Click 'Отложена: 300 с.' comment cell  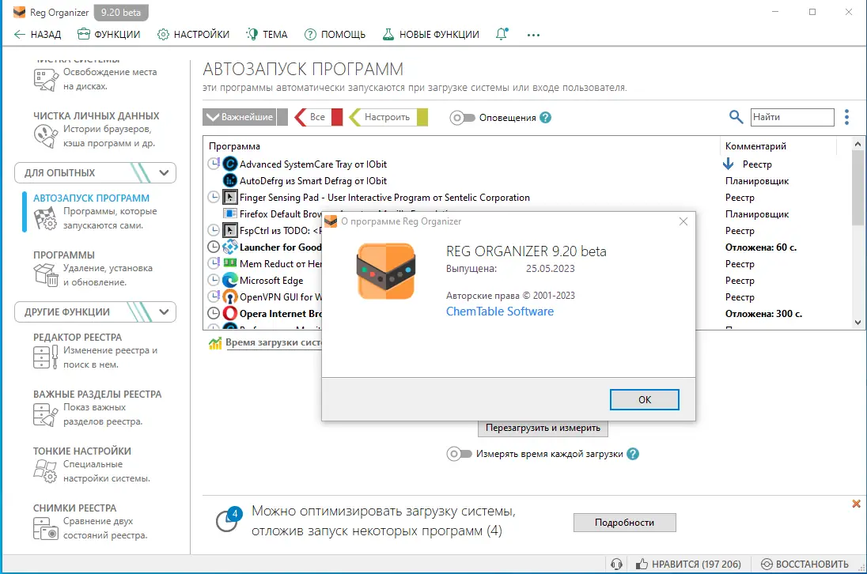click(x=763, y=314)
